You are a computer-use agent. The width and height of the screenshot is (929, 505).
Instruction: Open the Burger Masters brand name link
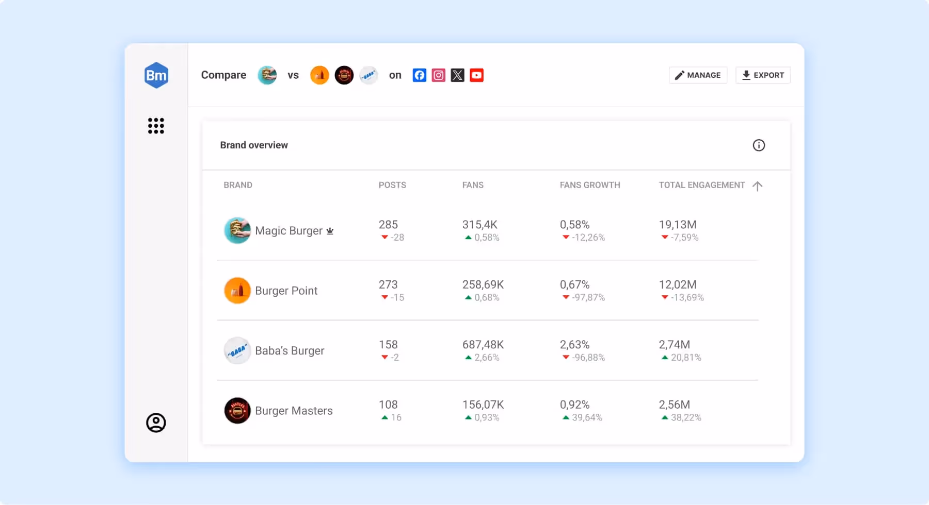tap(293, 411)
